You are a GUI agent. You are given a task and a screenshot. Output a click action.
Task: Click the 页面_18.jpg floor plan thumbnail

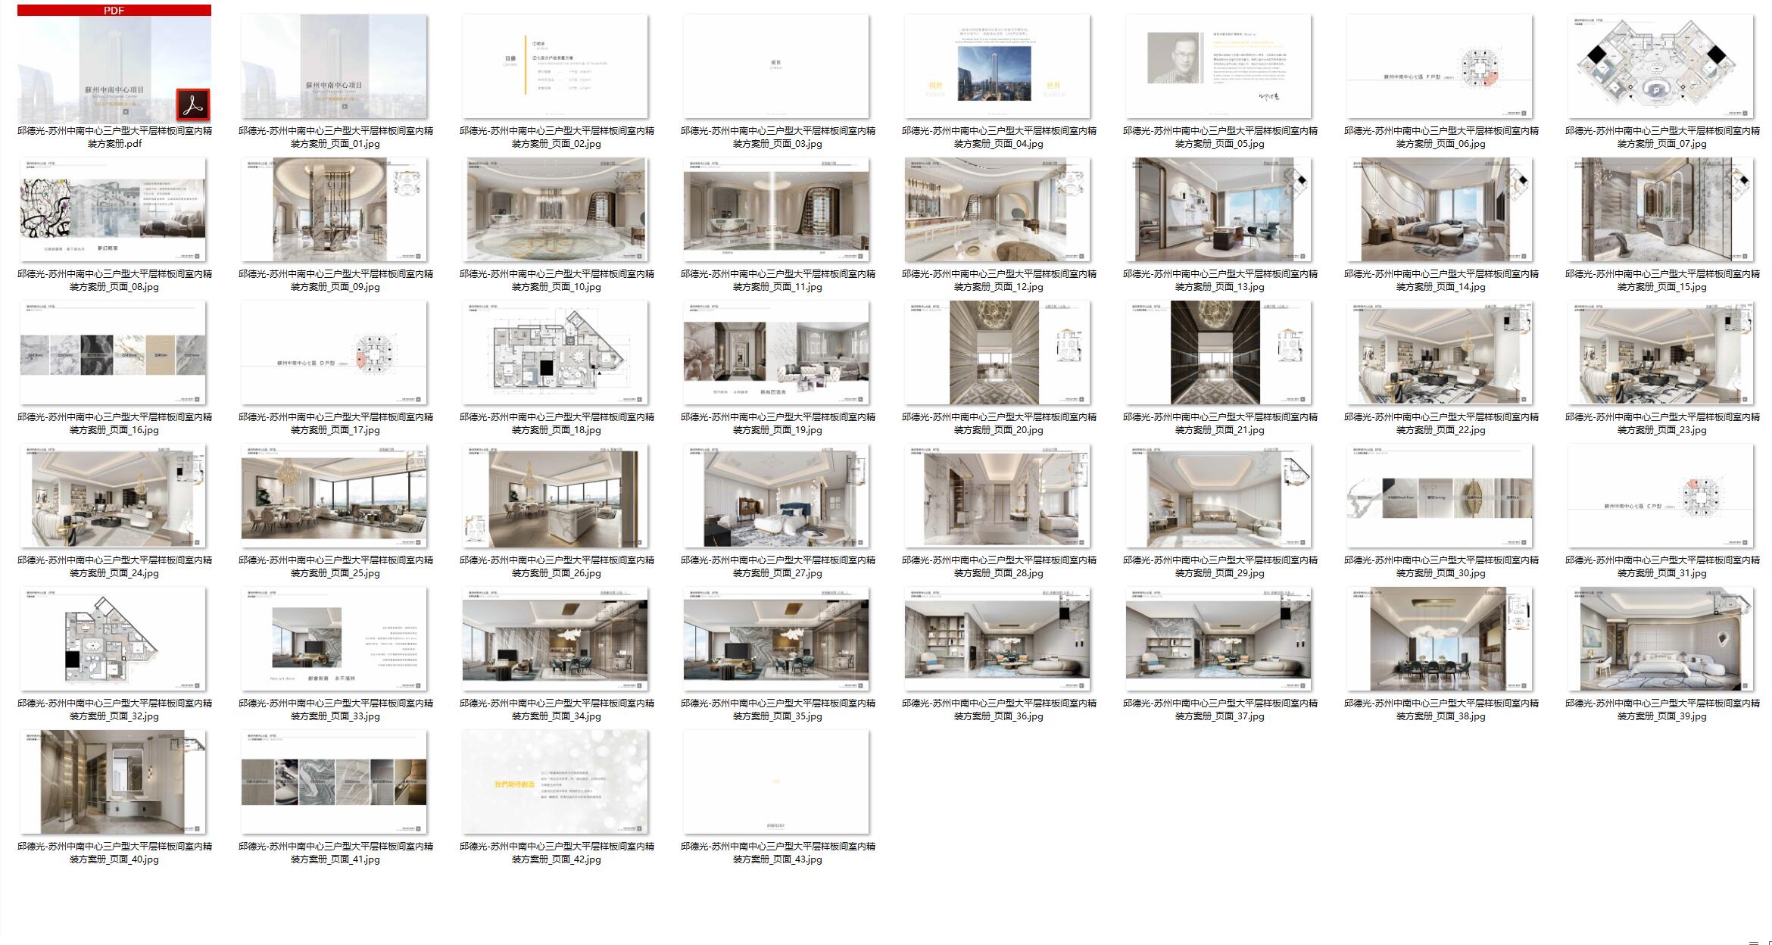[555, 353]
